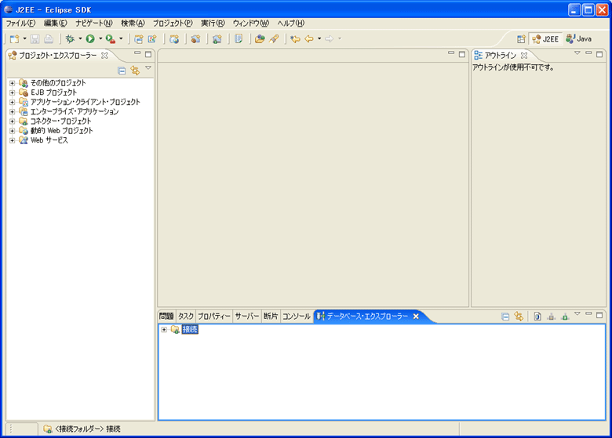Click Link with Editor in Project Explorer
This screenshot has height=438, width=612.
point(135,71)
